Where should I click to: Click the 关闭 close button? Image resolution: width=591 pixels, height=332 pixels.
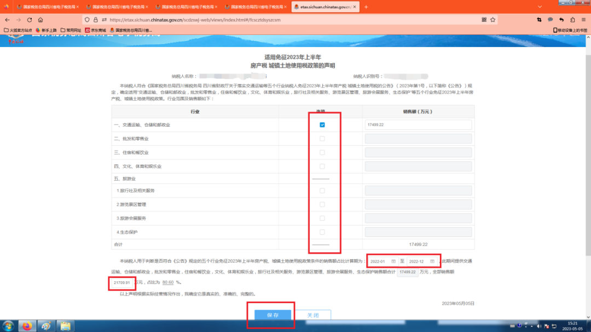point(313,315)
